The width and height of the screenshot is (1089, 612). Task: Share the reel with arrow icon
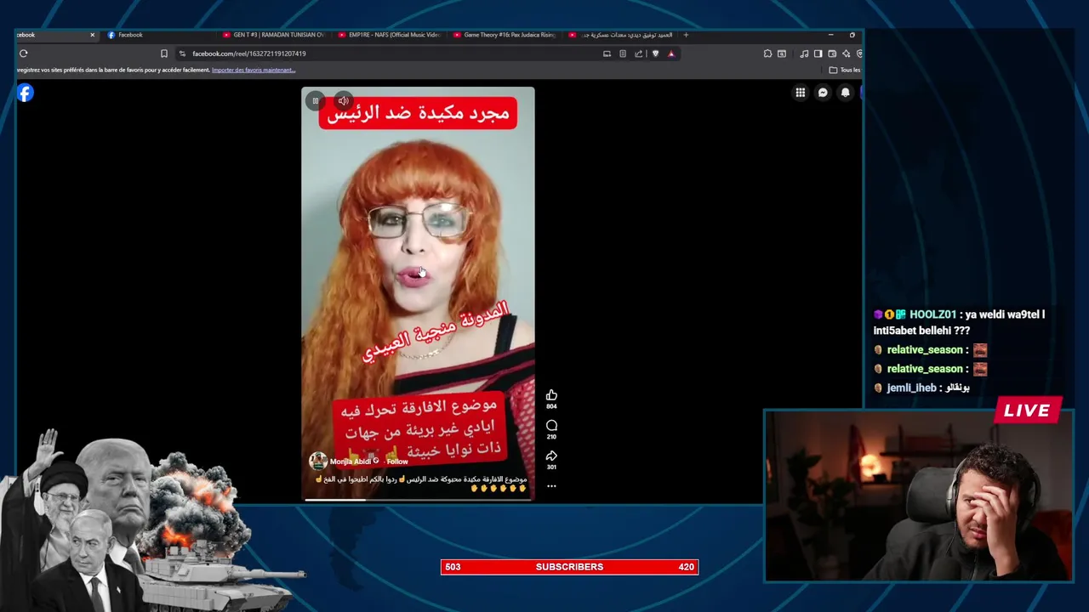(551, 456)
